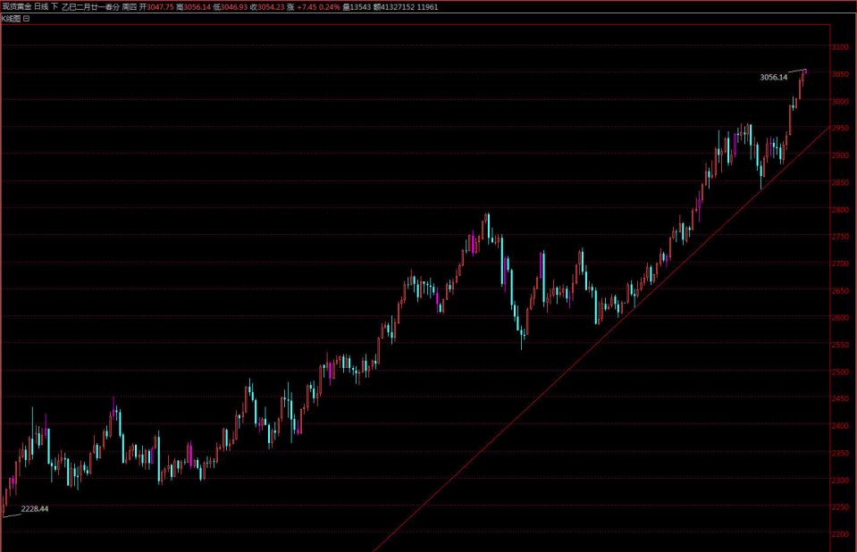Viewport: 857px width, 552px height.
Task: Collapse the K线图 panel box icon
Action: pyautogui.click(x=26, y=17)
